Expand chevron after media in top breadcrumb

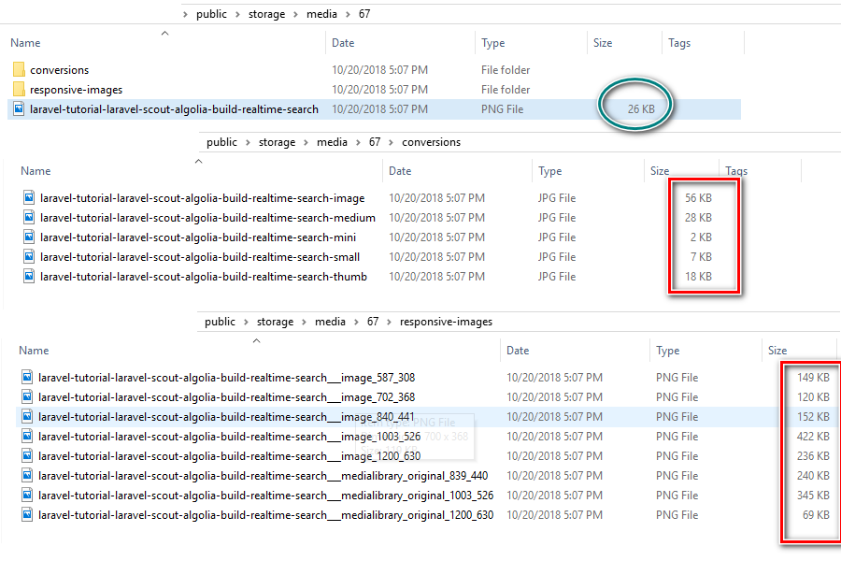tap(348, 15)
